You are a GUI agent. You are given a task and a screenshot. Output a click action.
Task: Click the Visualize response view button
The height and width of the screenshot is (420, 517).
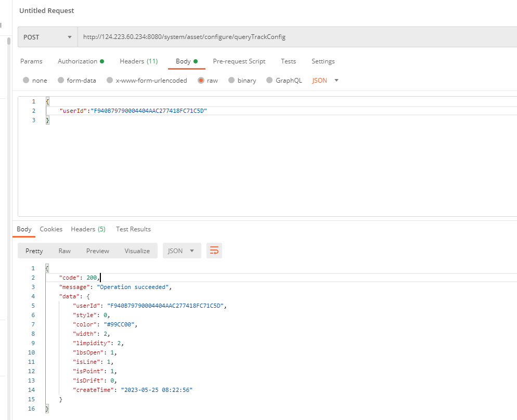click(x=137, y=251)
